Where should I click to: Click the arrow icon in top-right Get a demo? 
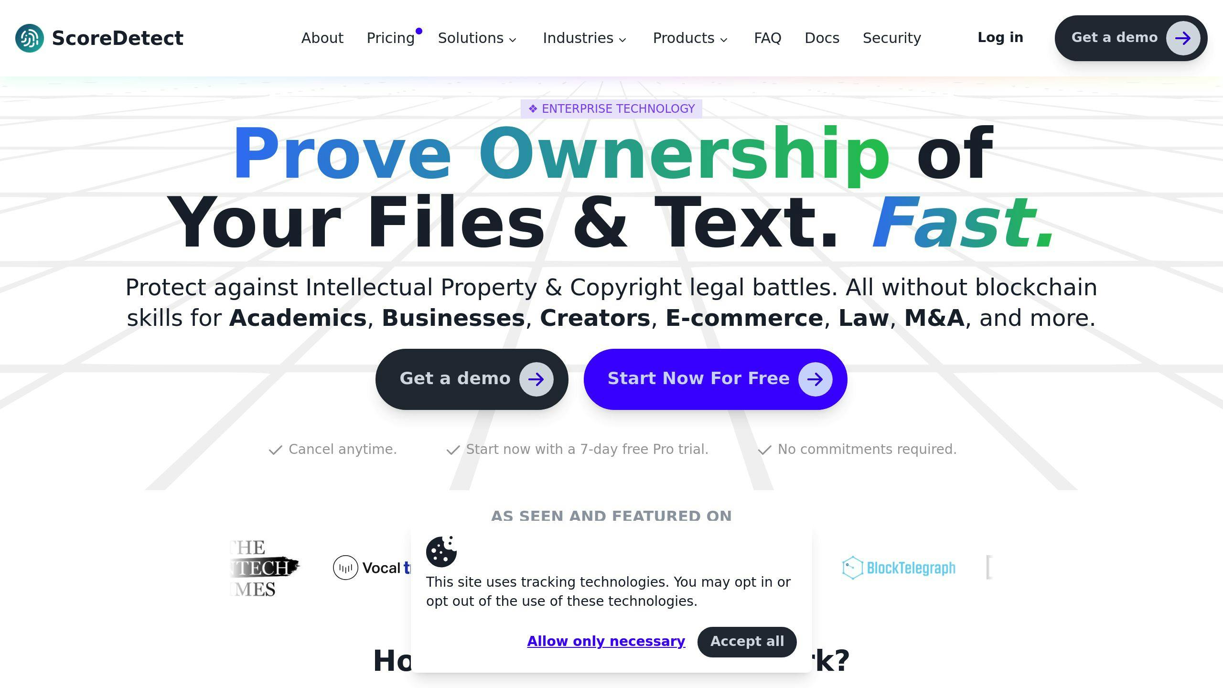pos(1183,38)
